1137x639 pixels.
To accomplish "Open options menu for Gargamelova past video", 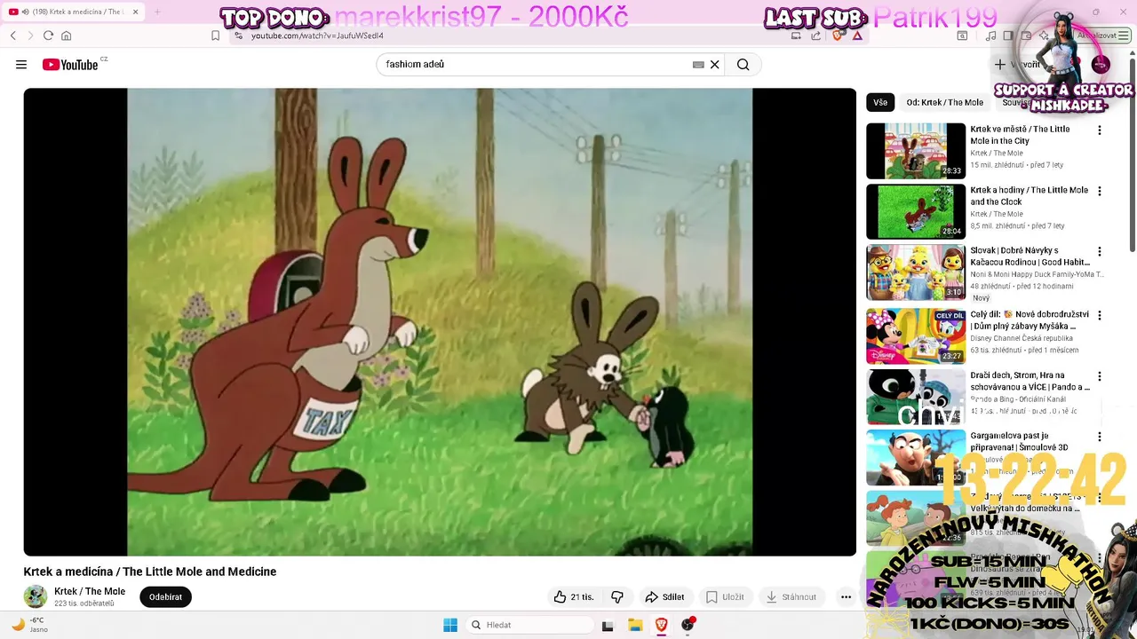I will click(x=1100, y=438).
